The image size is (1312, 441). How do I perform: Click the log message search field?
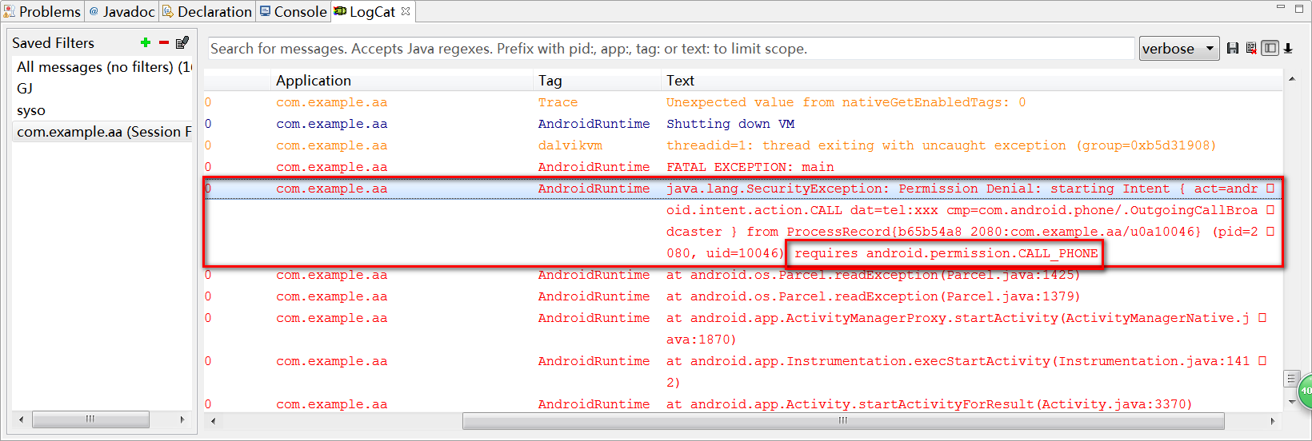[671, 49]
